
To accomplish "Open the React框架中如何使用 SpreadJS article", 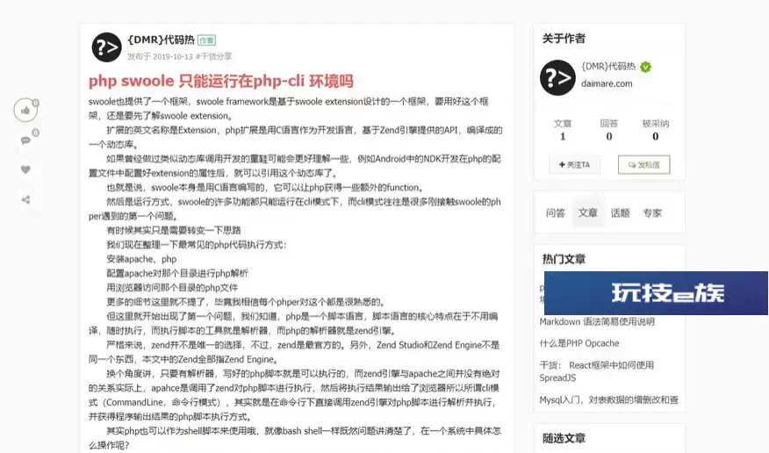I will point(597,371).
